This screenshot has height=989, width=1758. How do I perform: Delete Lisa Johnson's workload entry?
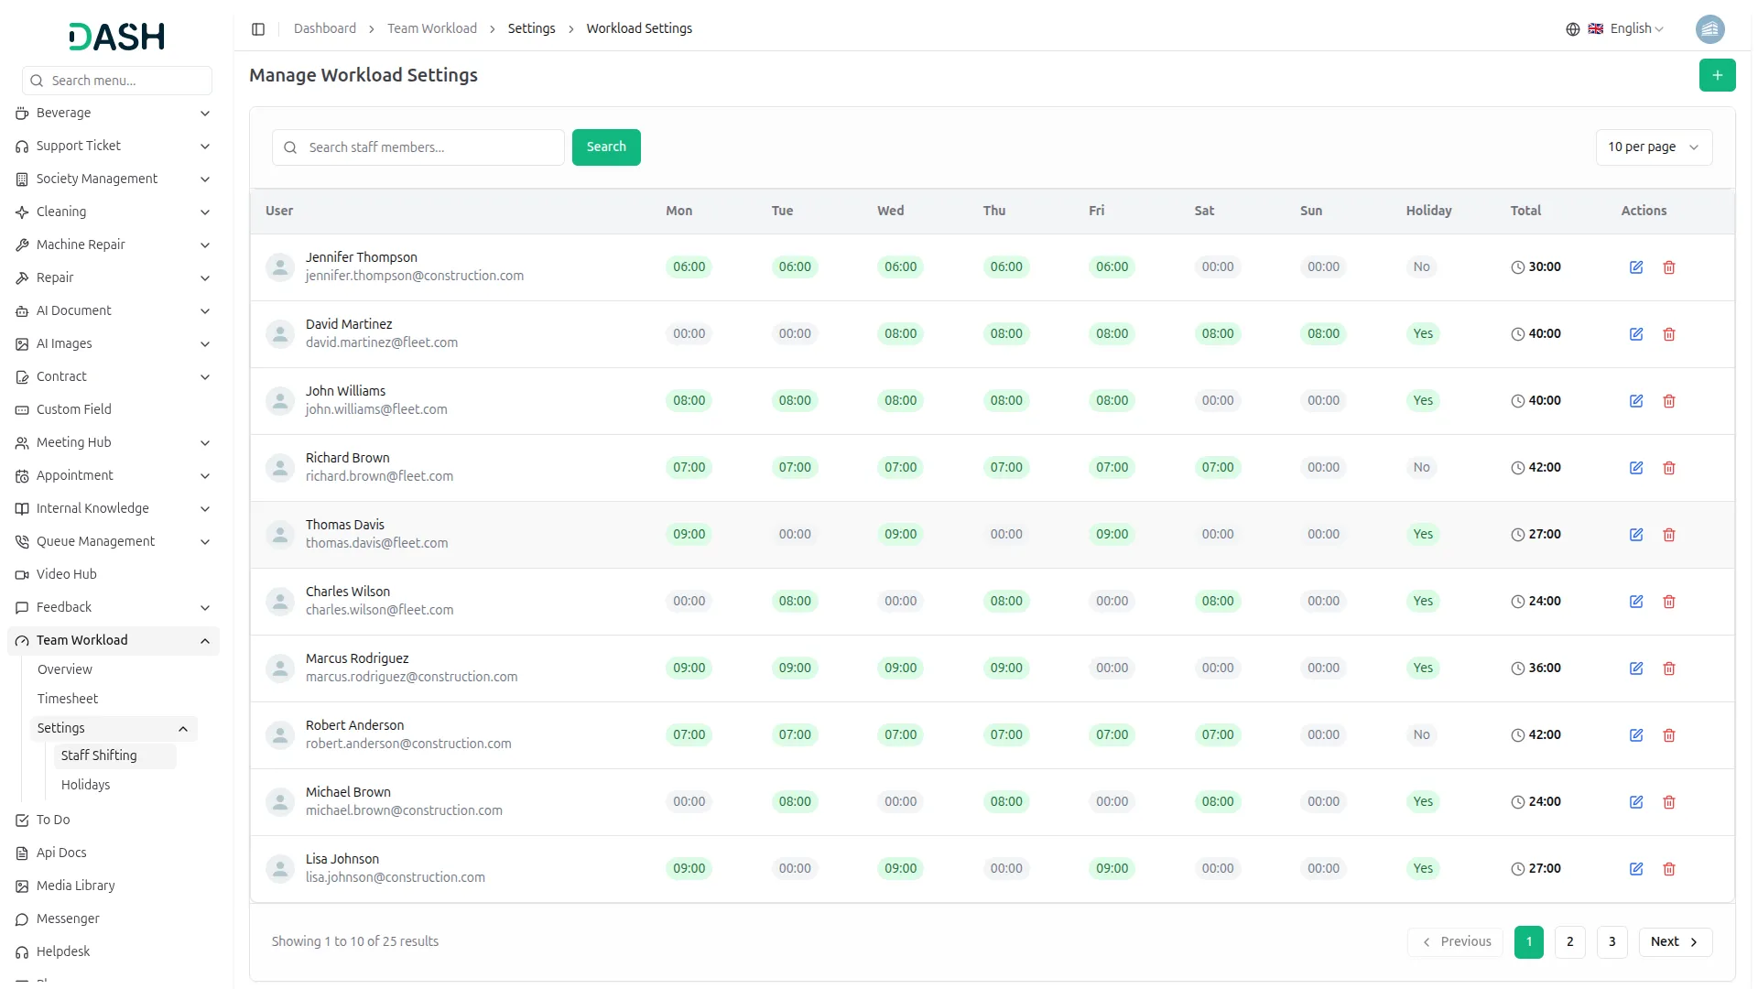pos(1669,869)
